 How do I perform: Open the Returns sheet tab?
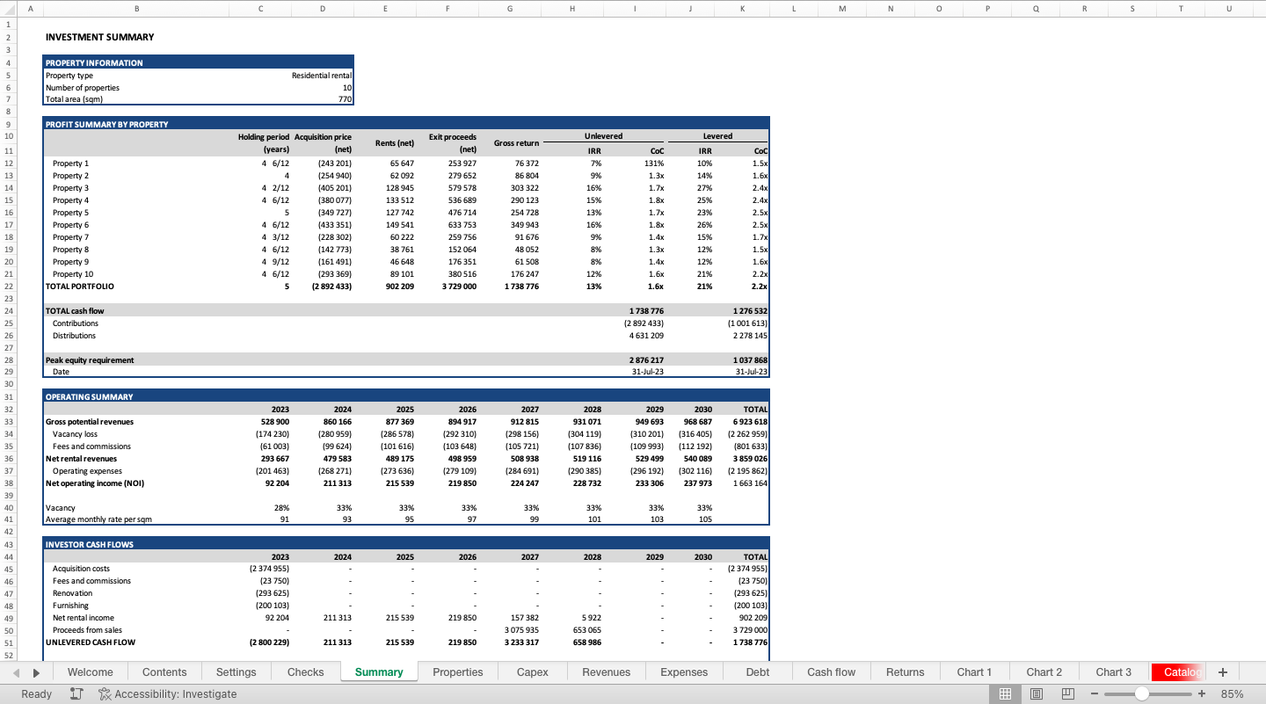(x=906, y=672)
